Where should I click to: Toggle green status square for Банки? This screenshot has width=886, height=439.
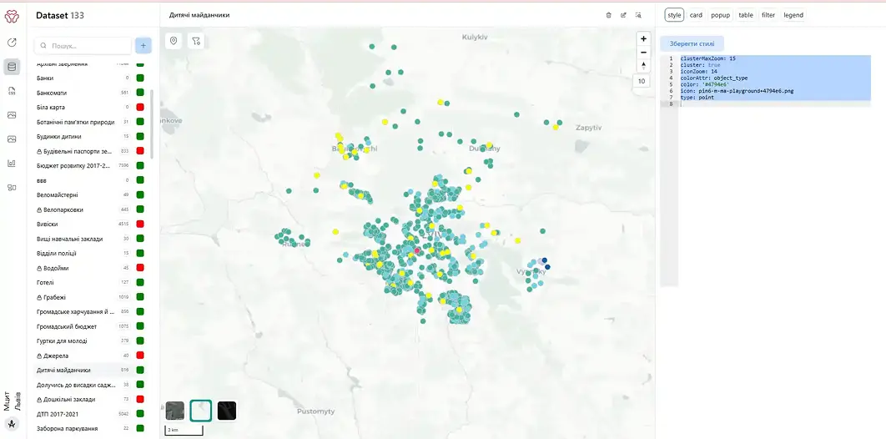[140, 78]
